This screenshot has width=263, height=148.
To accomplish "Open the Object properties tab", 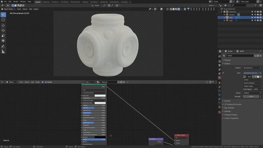I will [219, 83].
